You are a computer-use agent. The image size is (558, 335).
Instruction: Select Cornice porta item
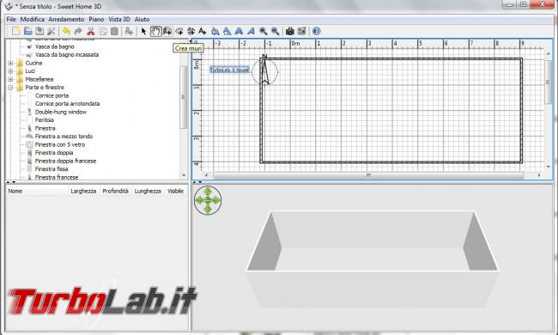(52, 95)
